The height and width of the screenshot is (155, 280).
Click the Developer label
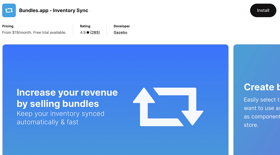click(122, 26)
